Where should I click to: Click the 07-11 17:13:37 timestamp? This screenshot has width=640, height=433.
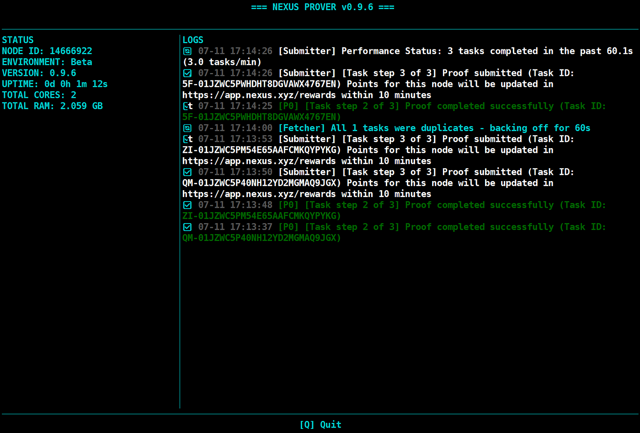click(235, 226)
